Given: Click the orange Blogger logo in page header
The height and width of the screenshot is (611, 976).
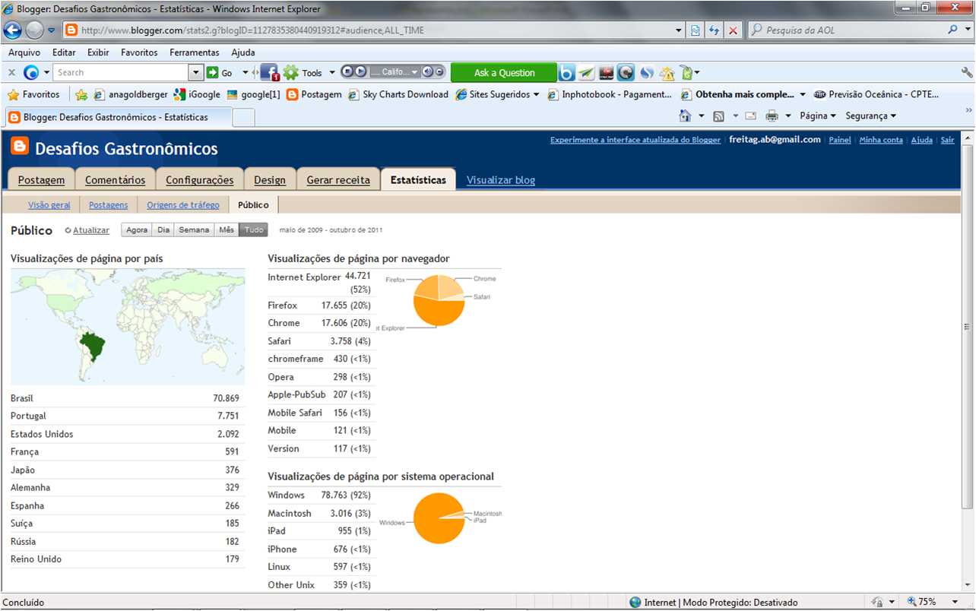Looking at the screenshot, I should coord(20,147).
